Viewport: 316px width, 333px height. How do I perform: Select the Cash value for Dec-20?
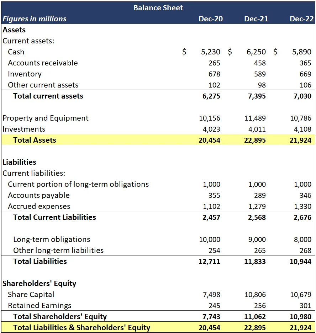[x=210, y=52]
